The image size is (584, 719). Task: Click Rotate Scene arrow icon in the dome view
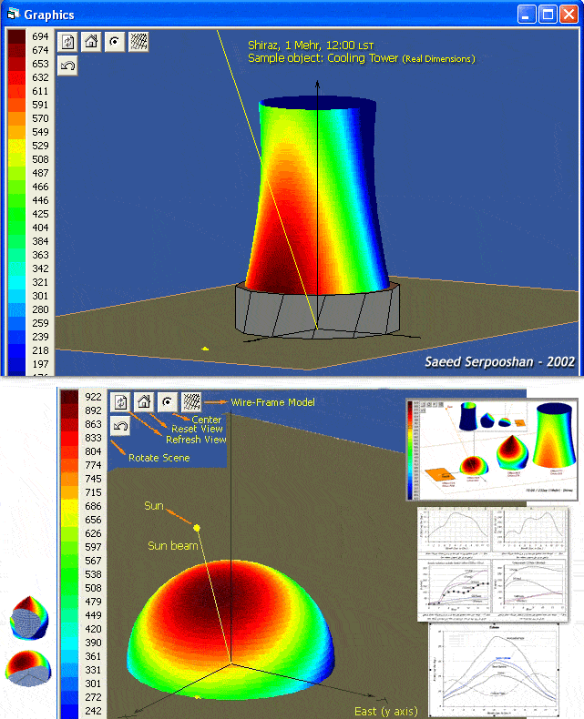click(121, 426)
